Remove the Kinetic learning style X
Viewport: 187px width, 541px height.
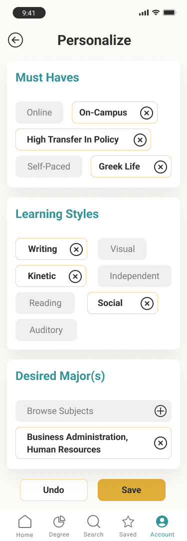(75, 276)
